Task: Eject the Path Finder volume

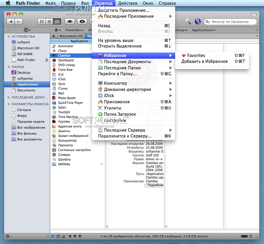Action: pyautogui.click(x=47, y=60)
